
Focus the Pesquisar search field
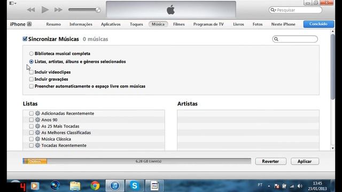point(296,10)
